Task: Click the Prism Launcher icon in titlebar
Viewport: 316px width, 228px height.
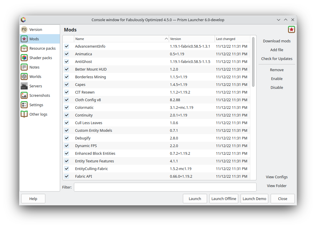Action: point(23,20)
